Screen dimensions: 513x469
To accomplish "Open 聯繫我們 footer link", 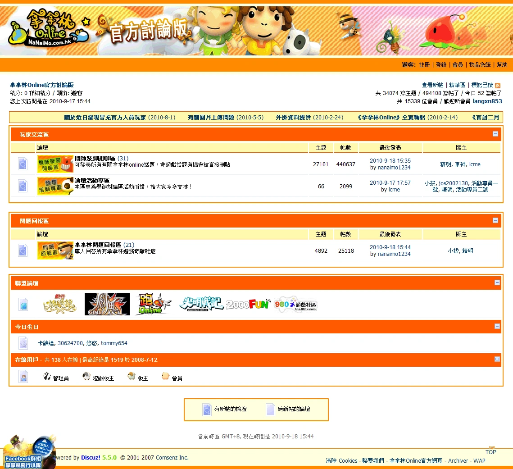I will 373,460.
